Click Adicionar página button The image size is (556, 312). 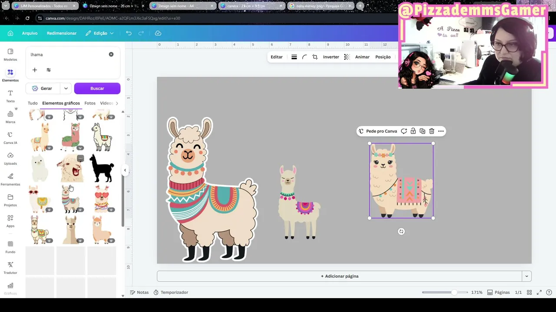point(339,276)
